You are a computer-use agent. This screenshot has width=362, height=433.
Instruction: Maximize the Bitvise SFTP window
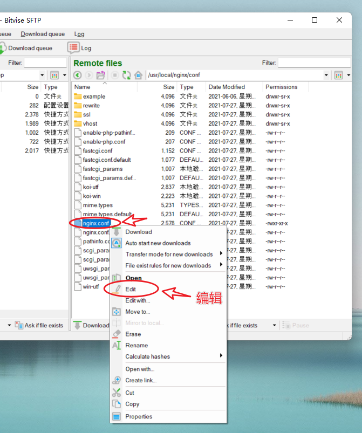314,20
